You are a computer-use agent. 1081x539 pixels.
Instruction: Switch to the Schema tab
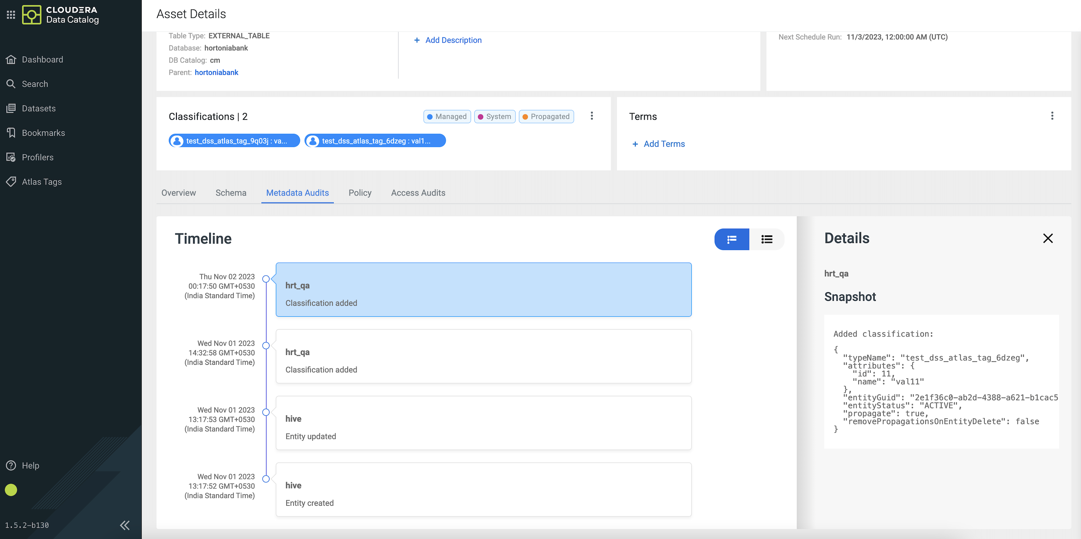pyautogui.click(x=231, y=193)
